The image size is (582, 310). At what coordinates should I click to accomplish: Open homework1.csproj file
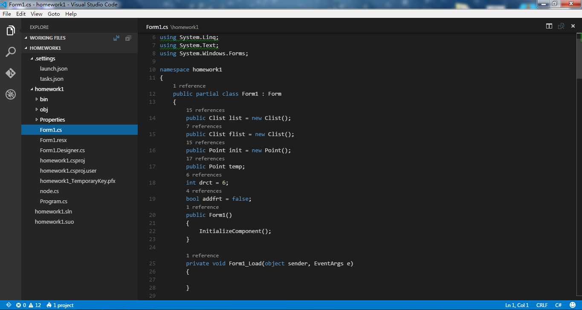62,160
